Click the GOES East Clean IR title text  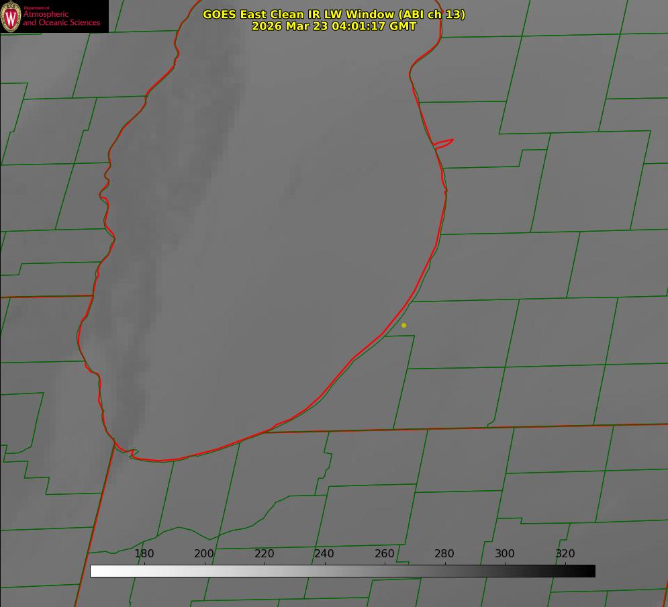click(334, 14)
